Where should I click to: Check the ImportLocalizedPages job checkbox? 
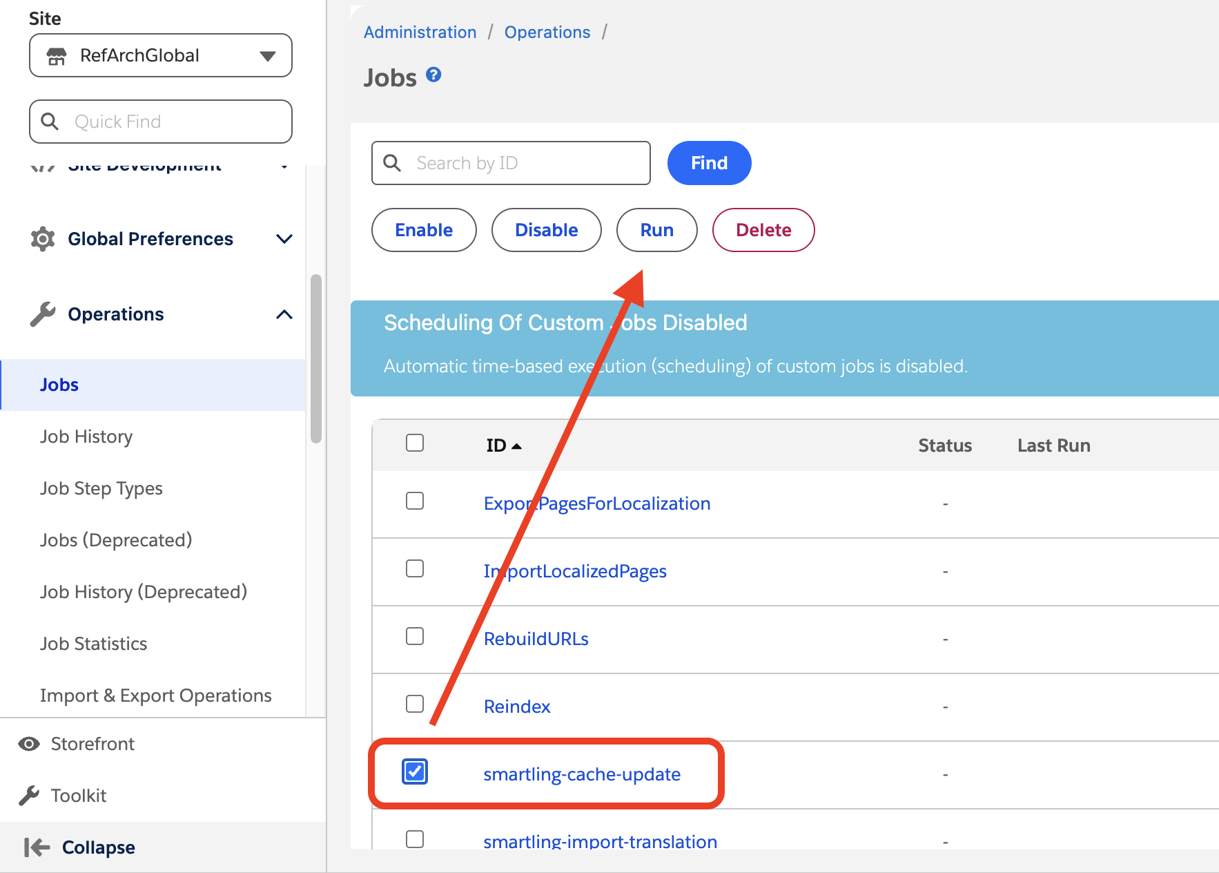point(415,568)
